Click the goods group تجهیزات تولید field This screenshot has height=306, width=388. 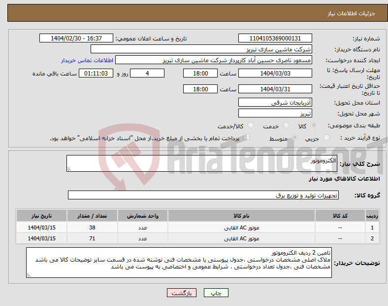(x=203, y=195)
